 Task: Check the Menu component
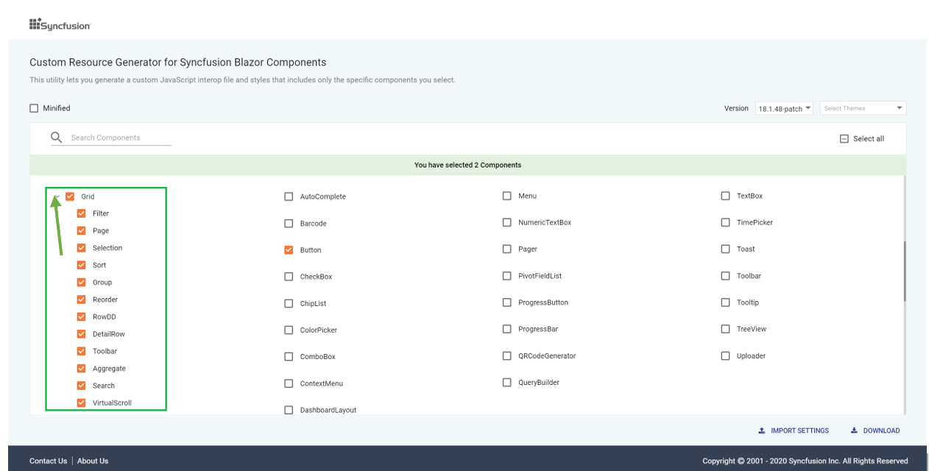tap(507, 196)
